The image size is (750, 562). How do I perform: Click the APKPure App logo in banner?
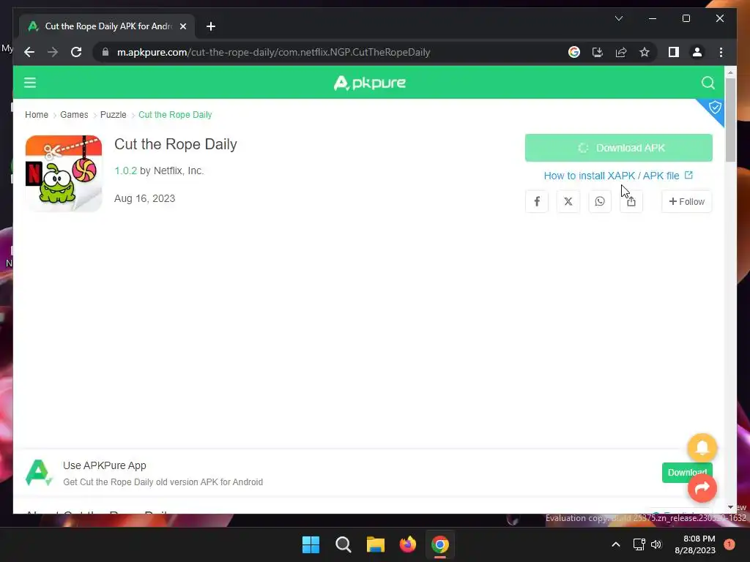[x=38, y=473]
